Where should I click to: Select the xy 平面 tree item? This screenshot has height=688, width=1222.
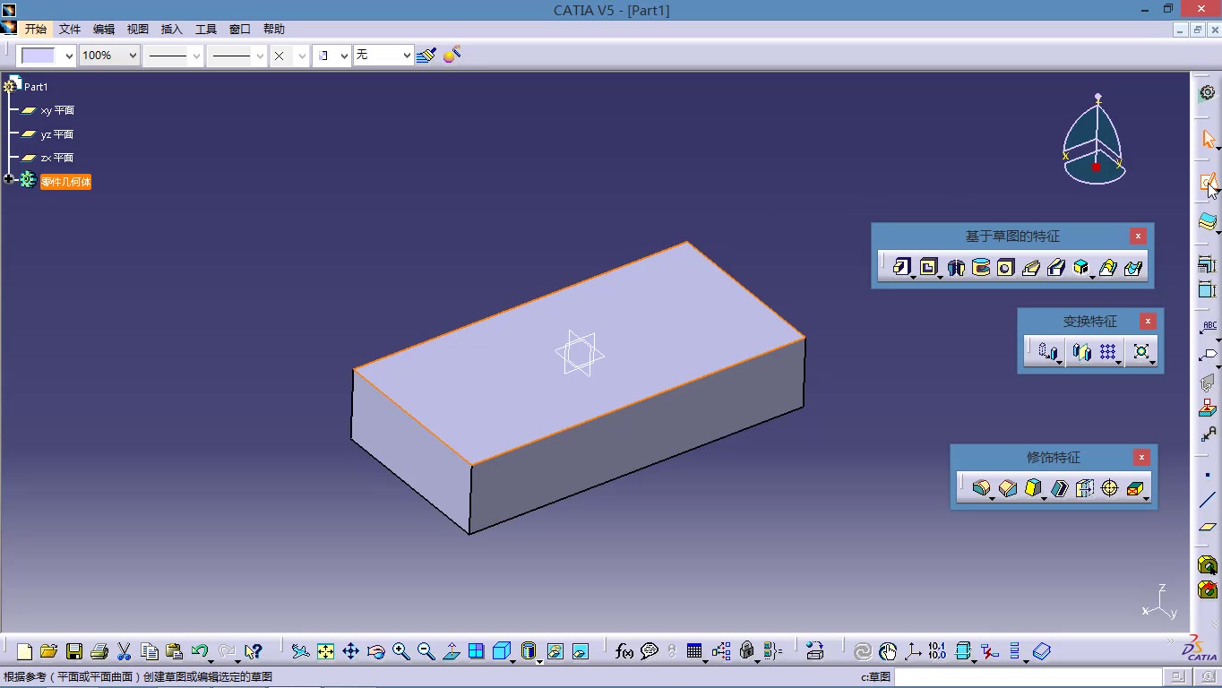coord(57,110)
